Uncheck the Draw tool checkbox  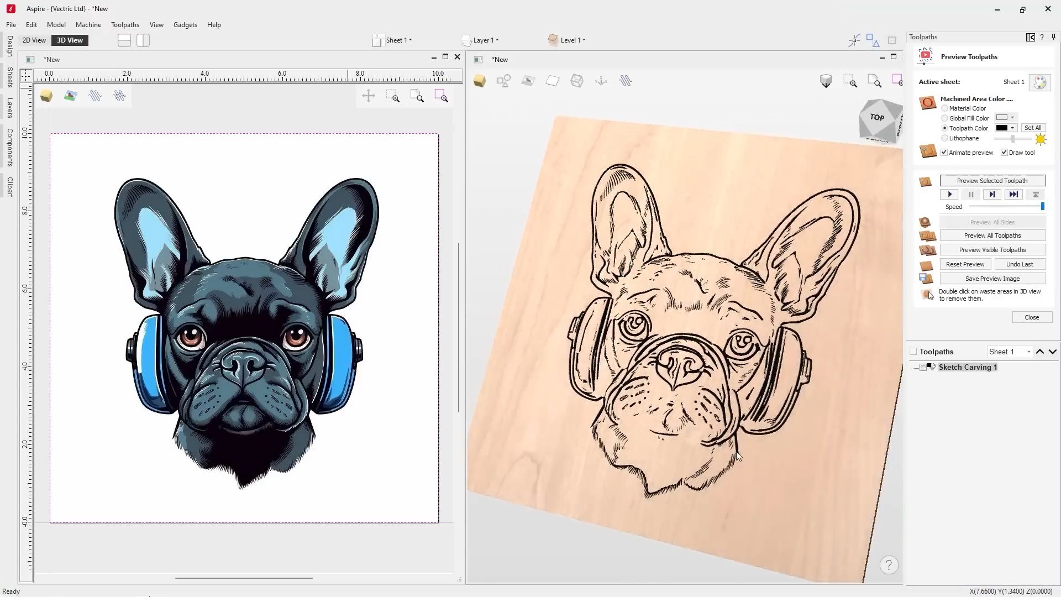[1004, 153]
